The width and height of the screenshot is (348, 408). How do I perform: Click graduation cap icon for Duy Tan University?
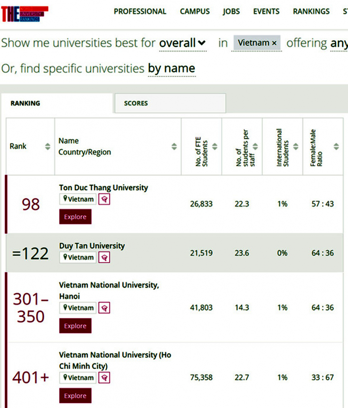104,257
